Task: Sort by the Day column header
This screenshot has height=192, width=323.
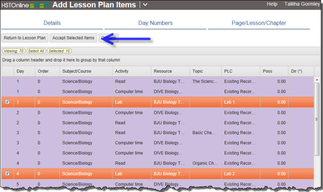Action: point(24,71)
